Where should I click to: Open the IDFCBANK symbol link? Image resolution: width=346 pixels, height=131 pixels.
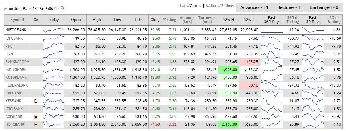[x=14, y=38]
